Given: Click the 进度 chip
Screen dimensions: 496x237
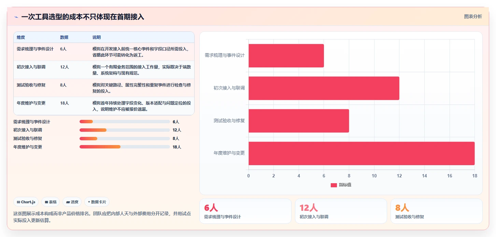Looking at the screenshot, I should [72, 202].
